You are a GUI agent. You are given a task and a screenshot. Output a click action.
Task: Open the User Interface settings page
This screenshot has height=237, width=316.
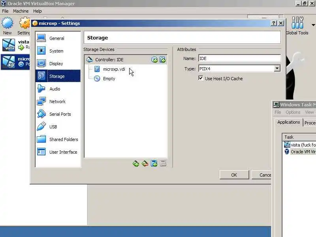(x=58, y=152)
